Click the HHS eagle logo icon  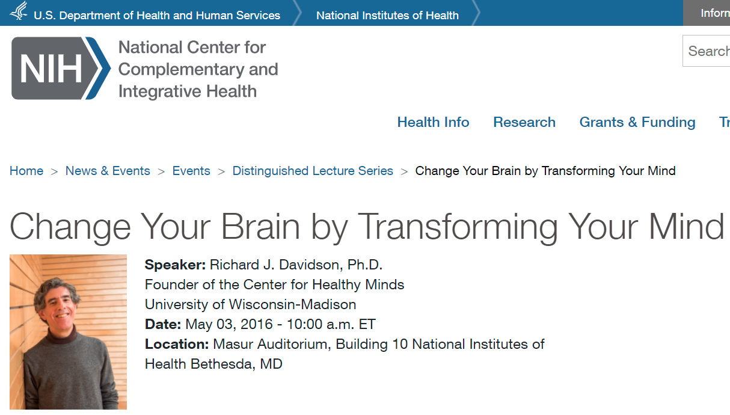(19, 12)
